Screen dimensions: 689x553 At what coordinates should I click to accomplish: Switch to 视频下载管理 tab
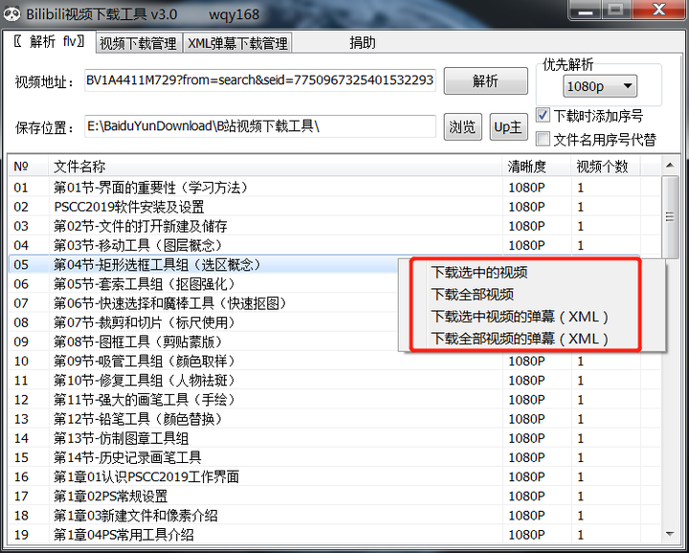click(138, 43)
